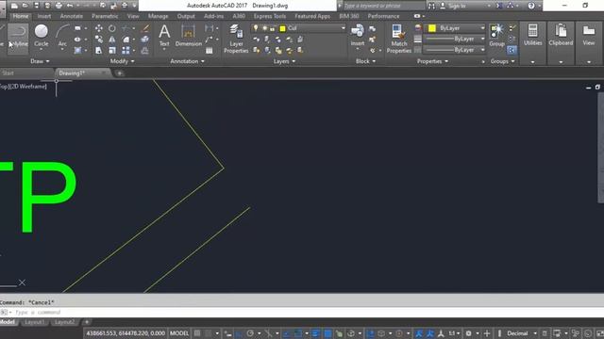
Task: Switch to the Insert ribbon tab
Action: [x=44, y=16]
